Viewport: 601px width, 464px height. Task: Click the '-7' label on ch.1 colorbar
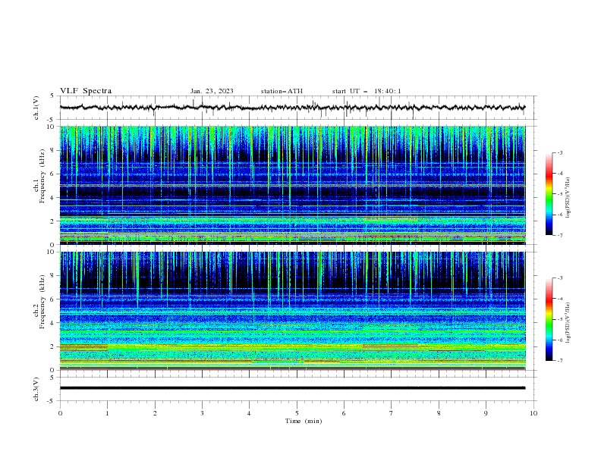click(560, 235)
